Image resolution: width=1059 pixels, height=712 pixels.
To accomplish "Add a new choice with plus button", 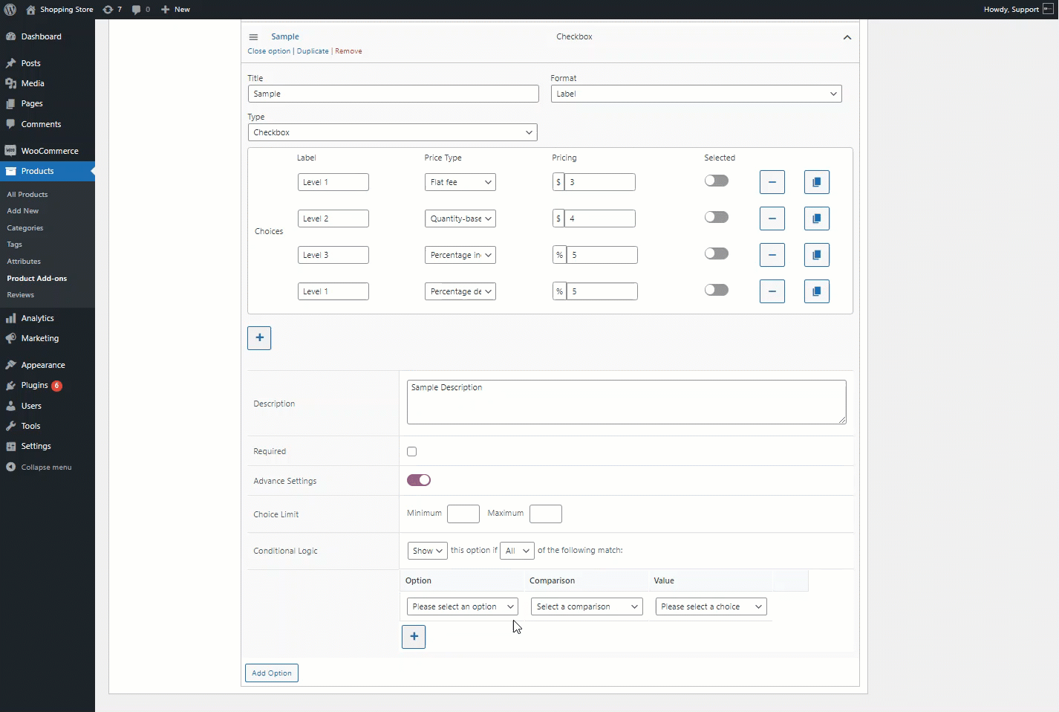I will (259, 338).
